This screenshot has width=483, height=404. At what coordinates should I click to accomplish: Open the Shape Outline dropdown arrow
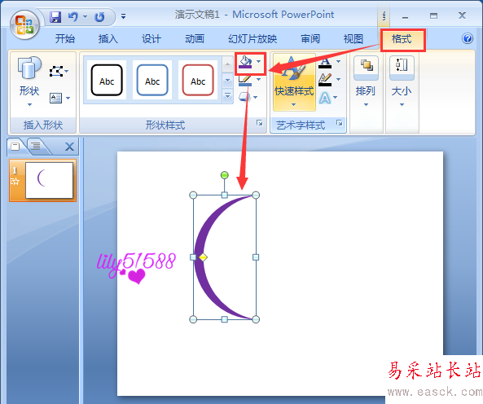(258, 80)
